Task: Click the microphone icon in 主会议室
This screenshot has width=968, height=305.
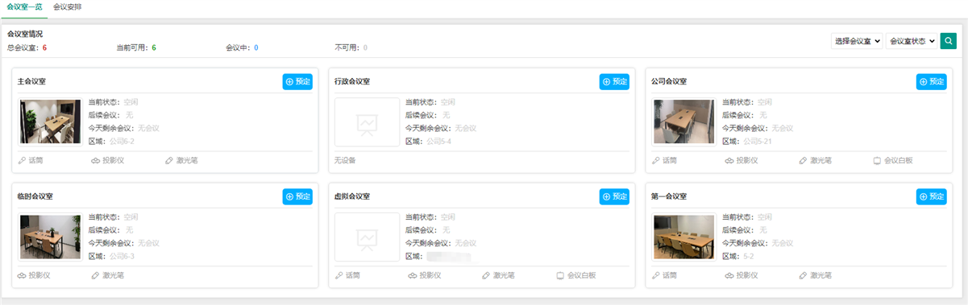Action: tap(22, 161)
